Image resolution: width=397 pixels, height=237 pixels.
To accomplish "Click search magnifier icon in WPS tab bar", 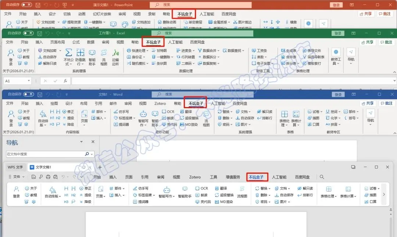I will [x=322, y=177].
